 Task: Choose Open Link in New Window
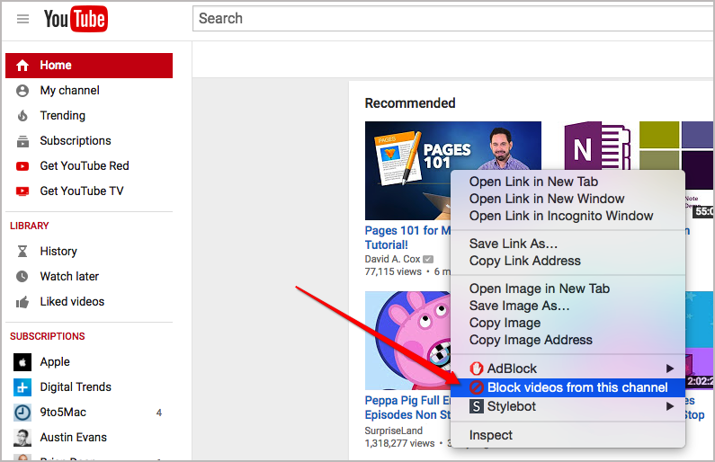[x=568, y=199]
